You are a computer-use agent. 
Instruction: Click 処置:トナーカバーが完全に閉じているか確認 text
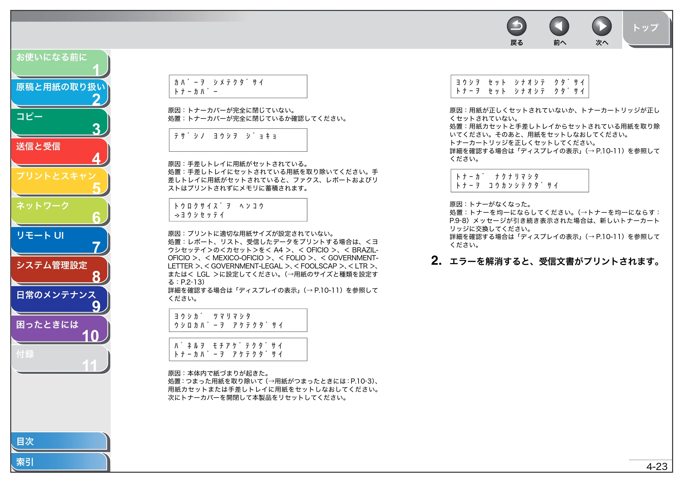(x=257, y=119)
